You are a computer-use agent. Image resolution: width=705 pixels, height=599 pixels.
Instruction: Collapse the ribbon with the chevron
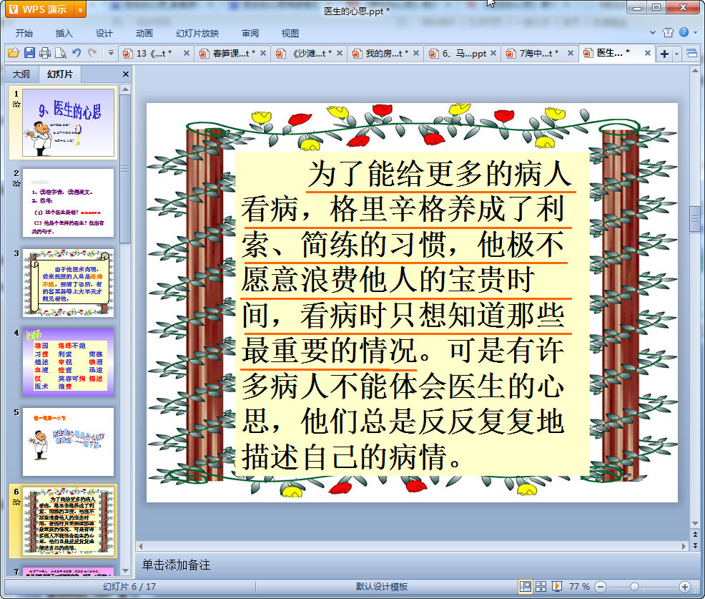pos(653,32)
